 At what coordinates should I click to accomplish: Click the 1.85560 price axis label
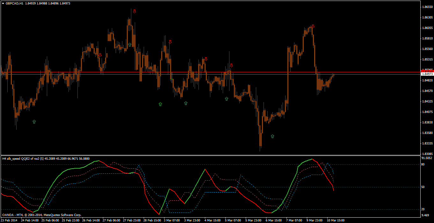tap(427, 49)
